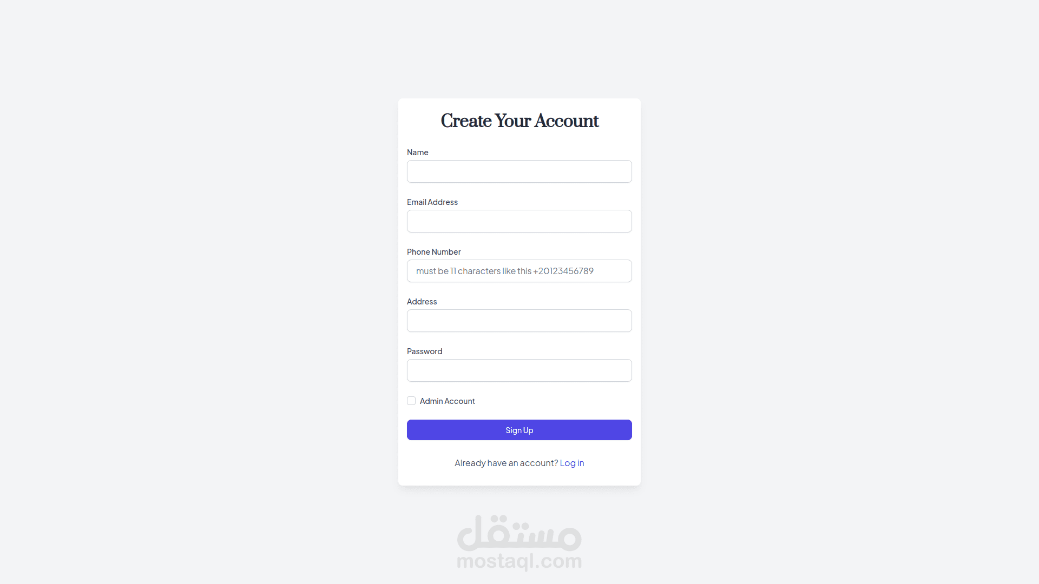Click the 'Already have an account?' text

click(506, 463)
